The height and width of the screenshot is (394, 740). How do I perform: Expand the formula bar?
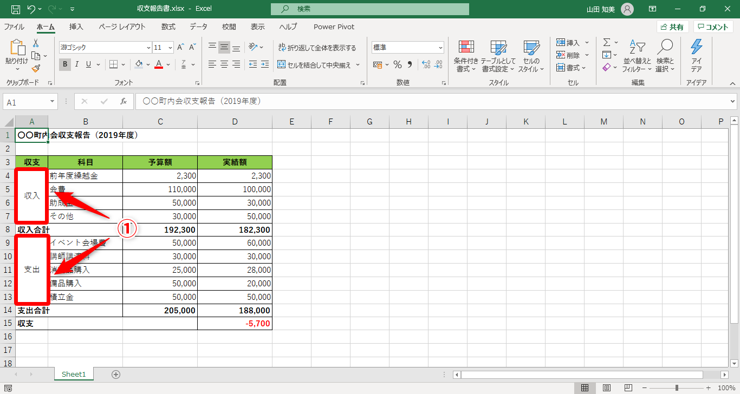pyautogui.click(x=733, y=101)
